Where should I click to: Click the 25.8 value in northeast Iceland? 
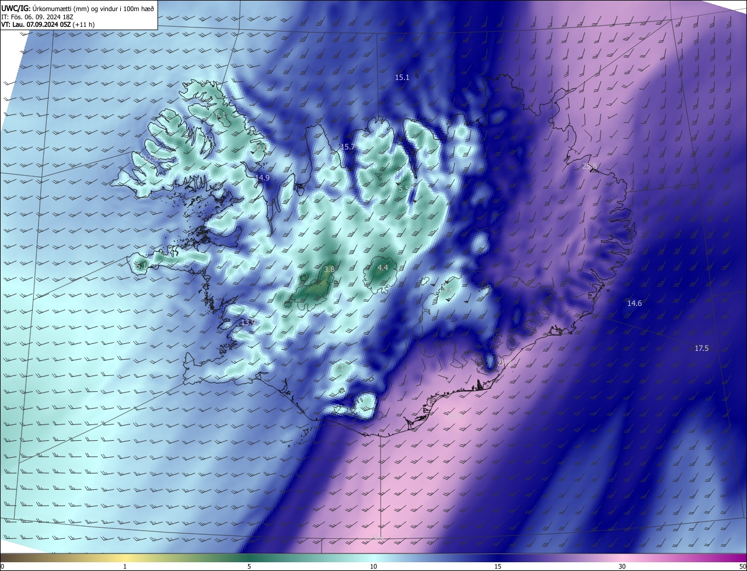point(589,166)
